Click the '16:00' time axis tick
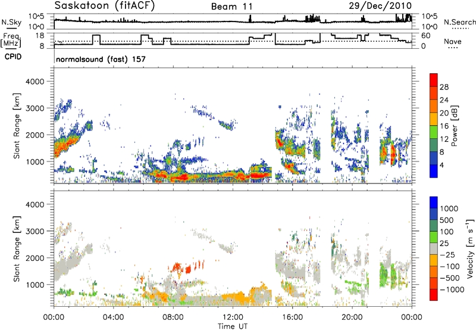 pyautogui.click(x=292, y=317)
